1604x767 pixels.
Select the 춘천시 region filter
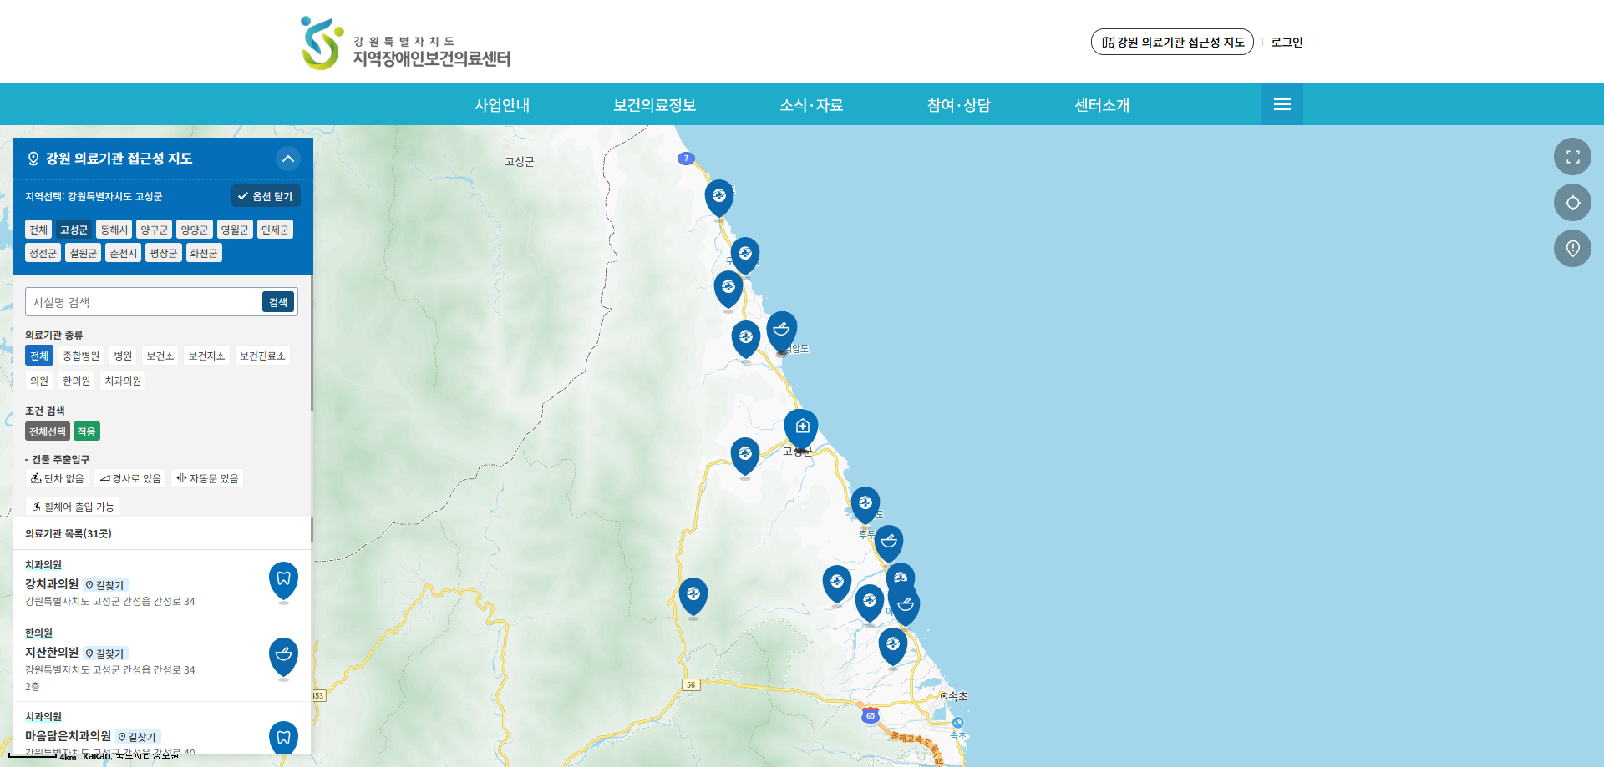[x=123, y=253]
